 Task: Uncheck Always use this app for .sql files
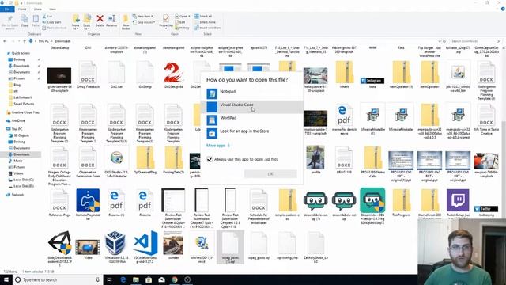(x=210, y=159)
